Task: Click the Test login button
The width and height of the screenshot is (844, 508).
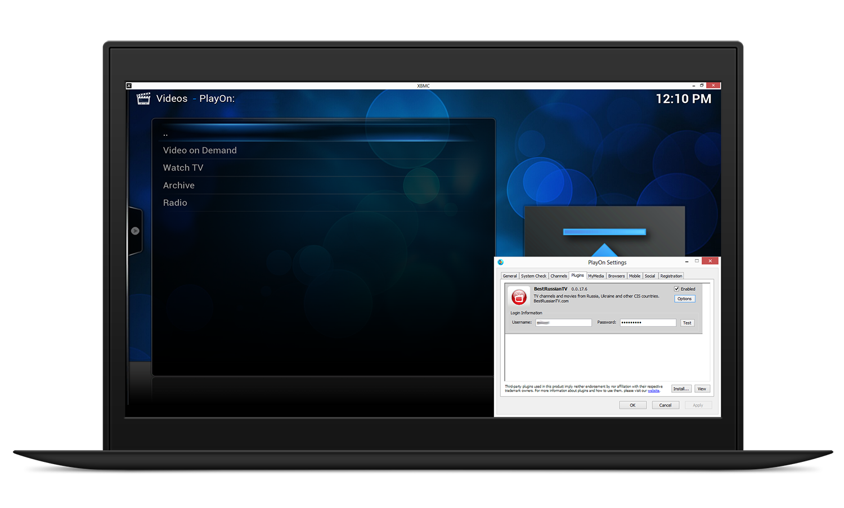Action: click(x=687, y=323)
